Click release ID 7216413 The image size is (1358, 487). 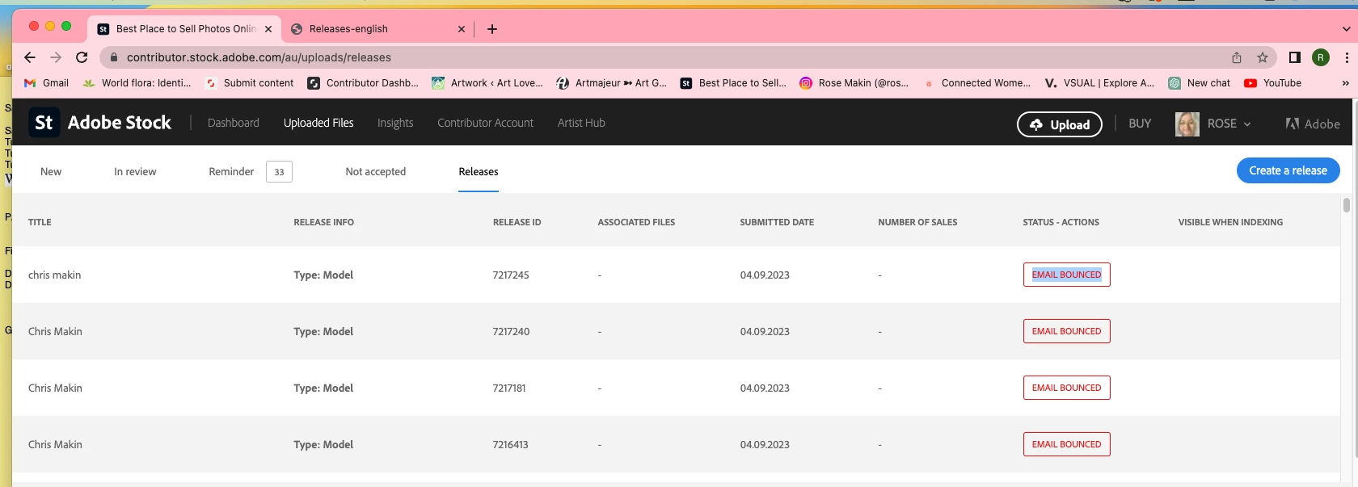tap(510, 445)
